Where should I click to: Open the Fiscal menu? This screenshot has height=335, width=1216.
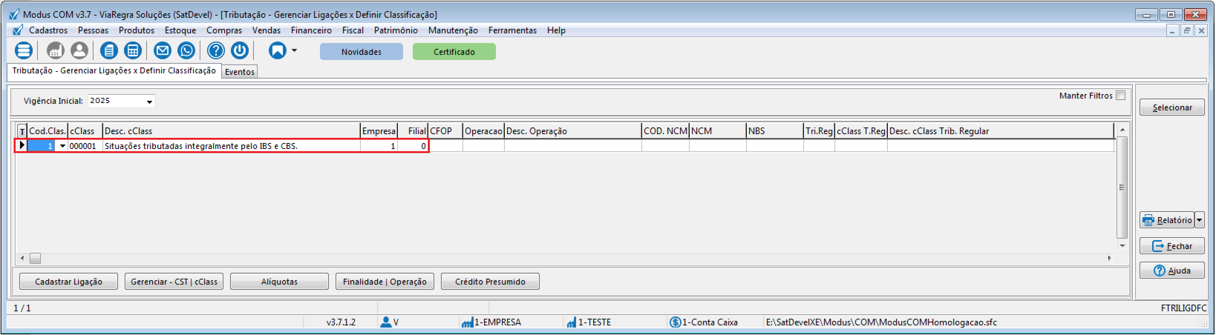point(352,31)
